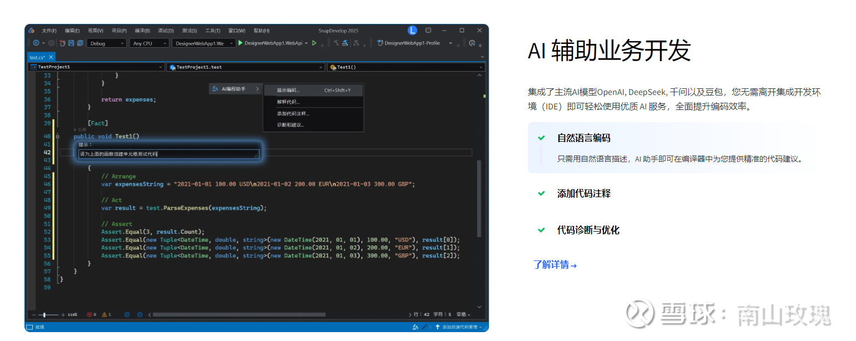Click the warning triangle icon showing 1
Viewport: 856px width, 341px height.
point(104,314)
